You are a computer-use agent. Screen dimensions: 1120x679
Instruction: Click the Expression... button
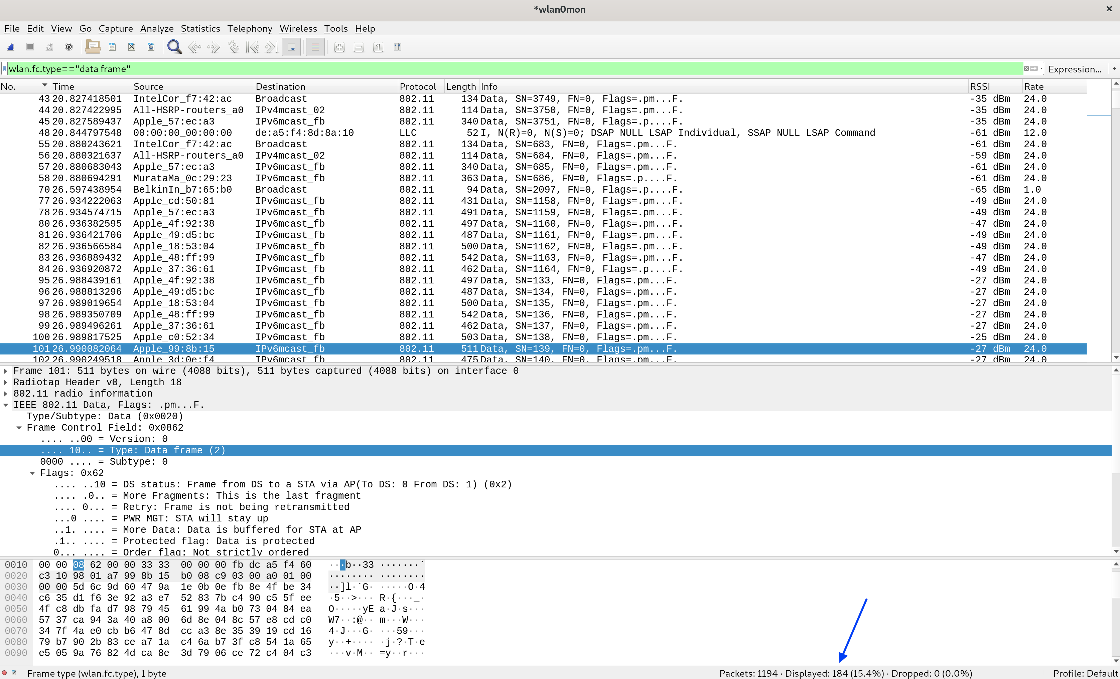coord(1075,69)
